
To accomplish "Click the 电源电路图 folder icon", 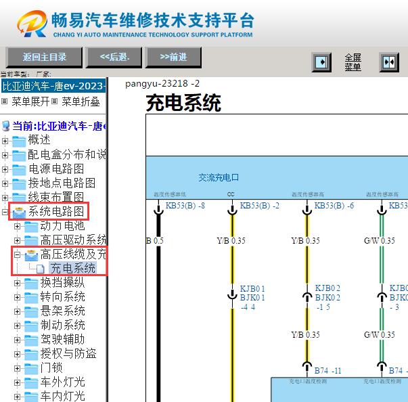I will click(x=19, y=170).
